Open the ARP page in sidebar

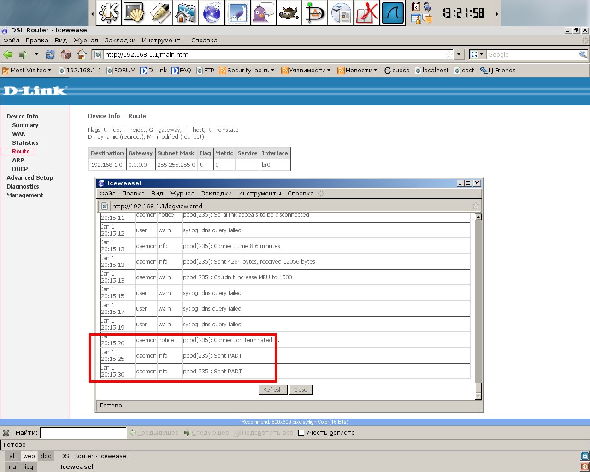tap(18, 160)
